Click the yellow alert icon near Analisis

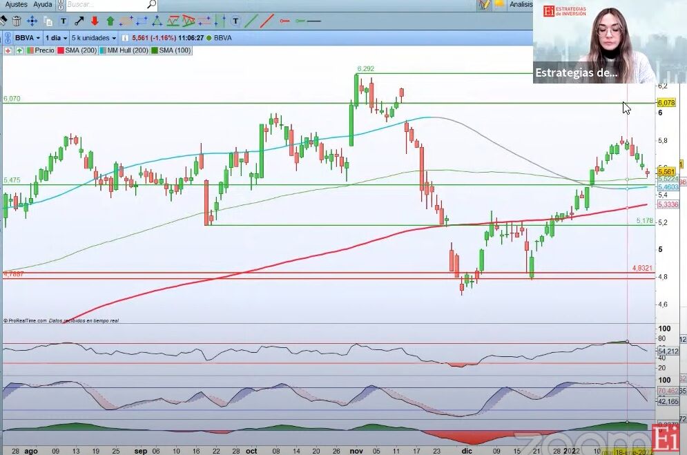pyautogui.click(x=499, y=4)
